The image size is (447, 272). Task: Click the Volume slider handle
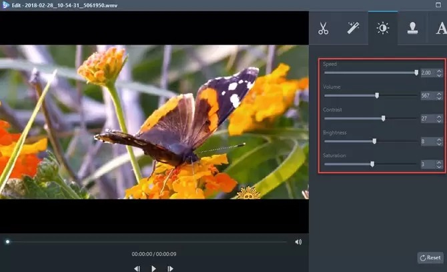tap(377, 95)
